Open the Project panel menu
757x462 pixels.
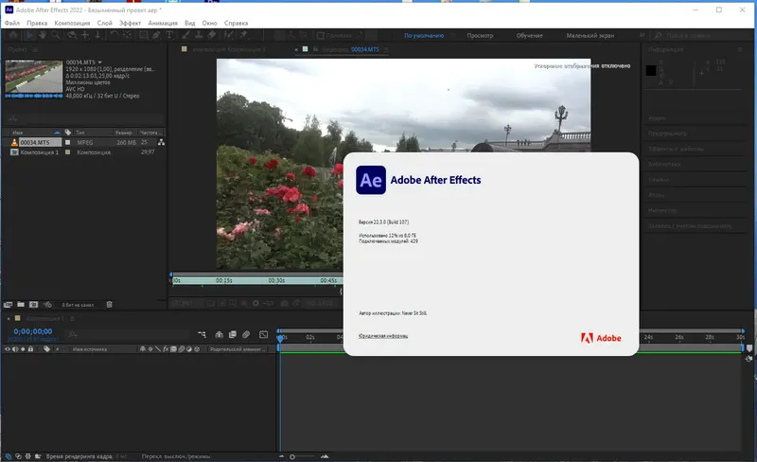tap(35, 49)
